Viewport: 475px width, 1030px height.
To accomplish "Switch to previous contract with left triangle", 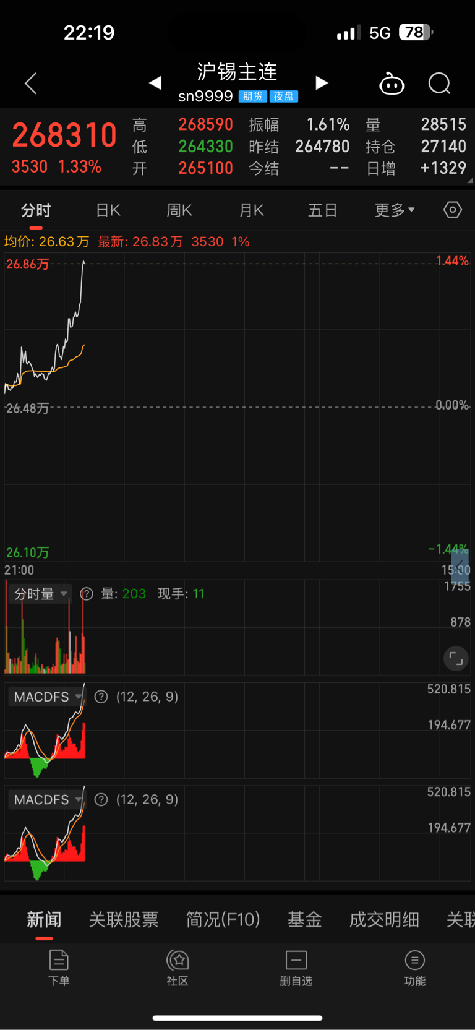I will coord(155,83).
